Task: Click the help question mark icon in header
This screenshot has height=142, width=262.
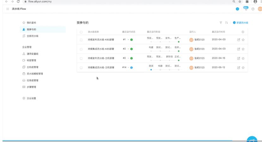Action: coord(253,9)
